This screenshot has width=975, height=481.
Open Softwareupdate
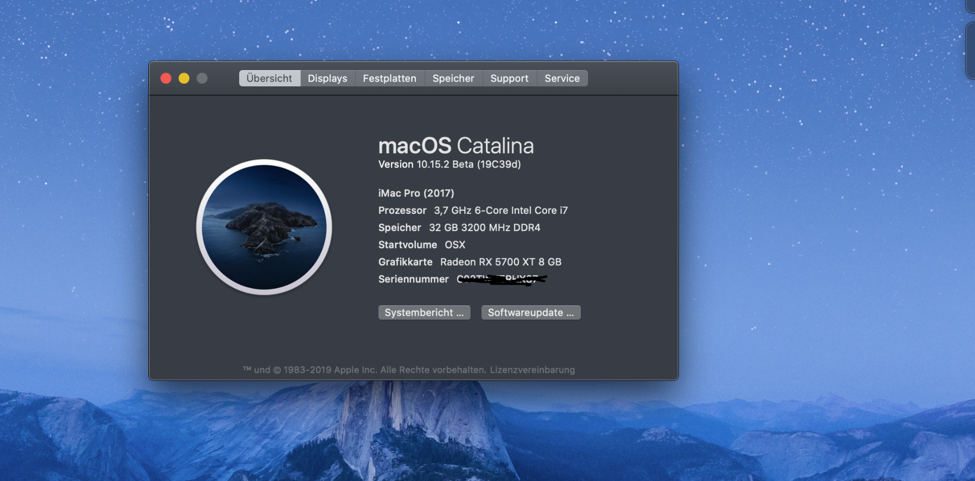(531, 312)
